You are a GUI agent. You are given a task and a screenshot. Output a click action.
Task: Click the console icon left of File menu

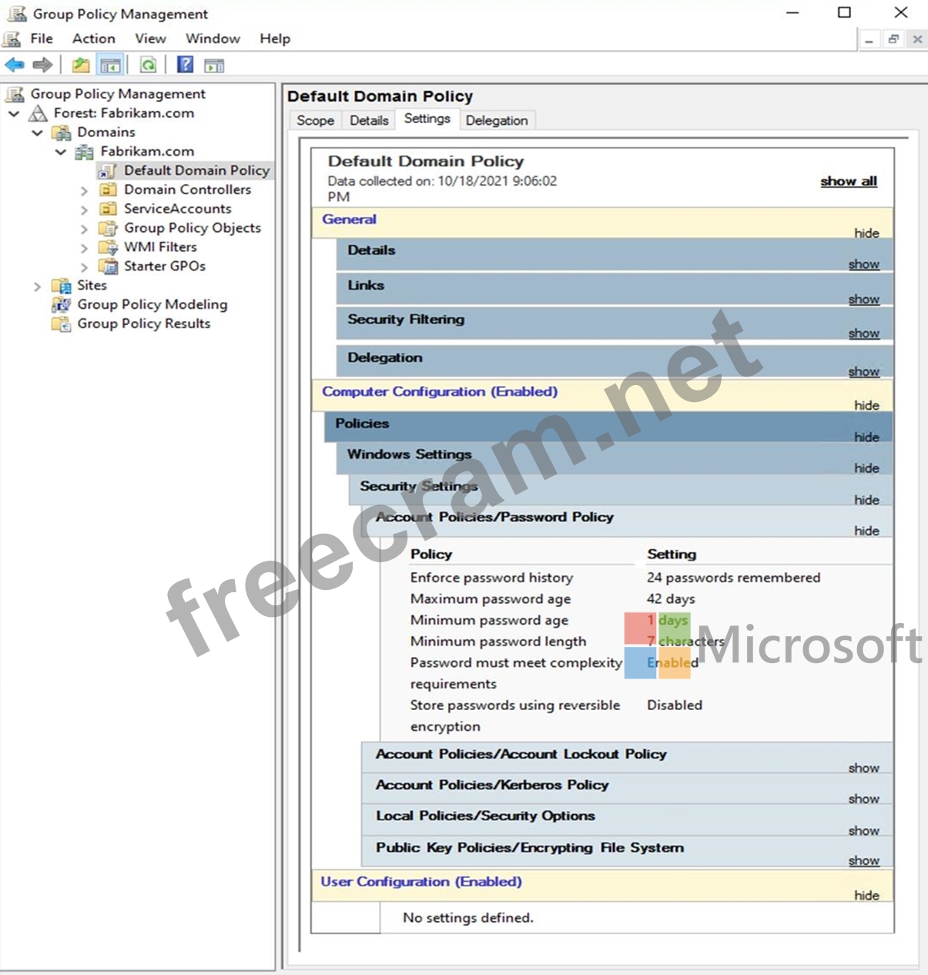click(12, 39)
